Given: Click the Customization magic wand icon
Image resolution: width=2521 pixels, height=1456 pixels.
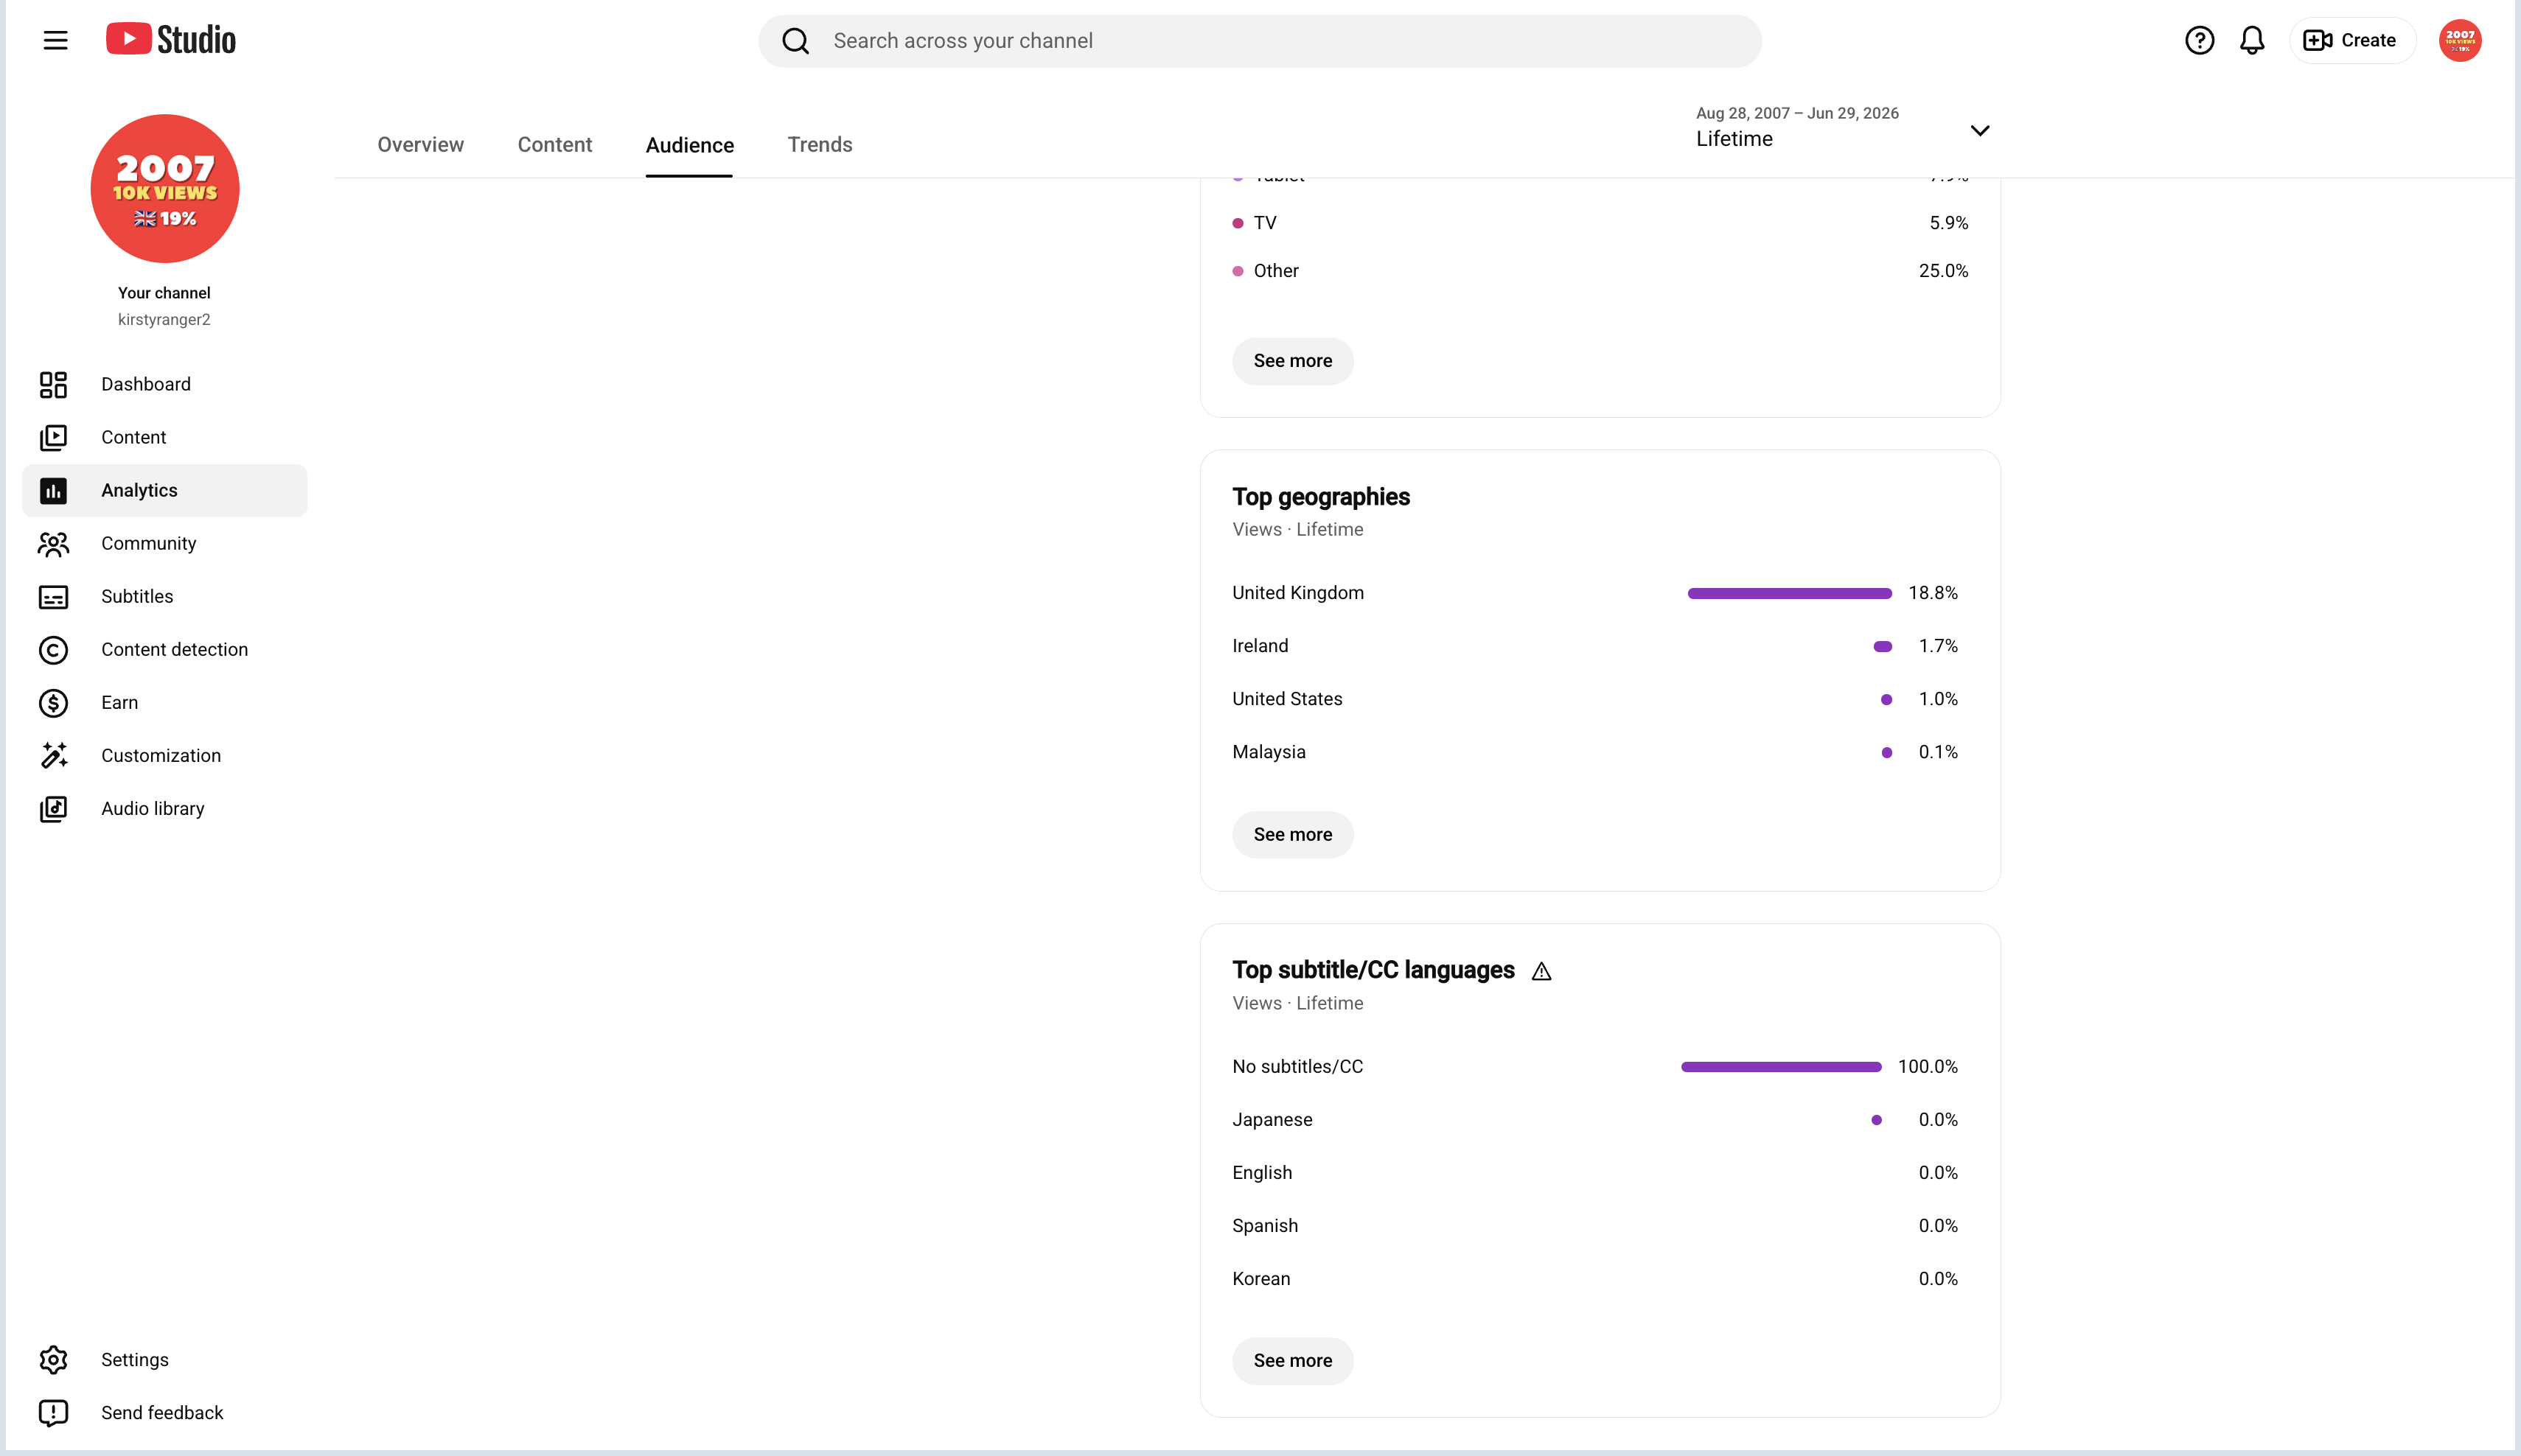Looking at the screenshot, I should pyautogui.click(x=53, y=755).
